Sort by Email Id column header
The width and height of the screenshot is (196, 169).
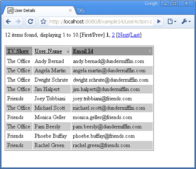click(x=83, y=51)
